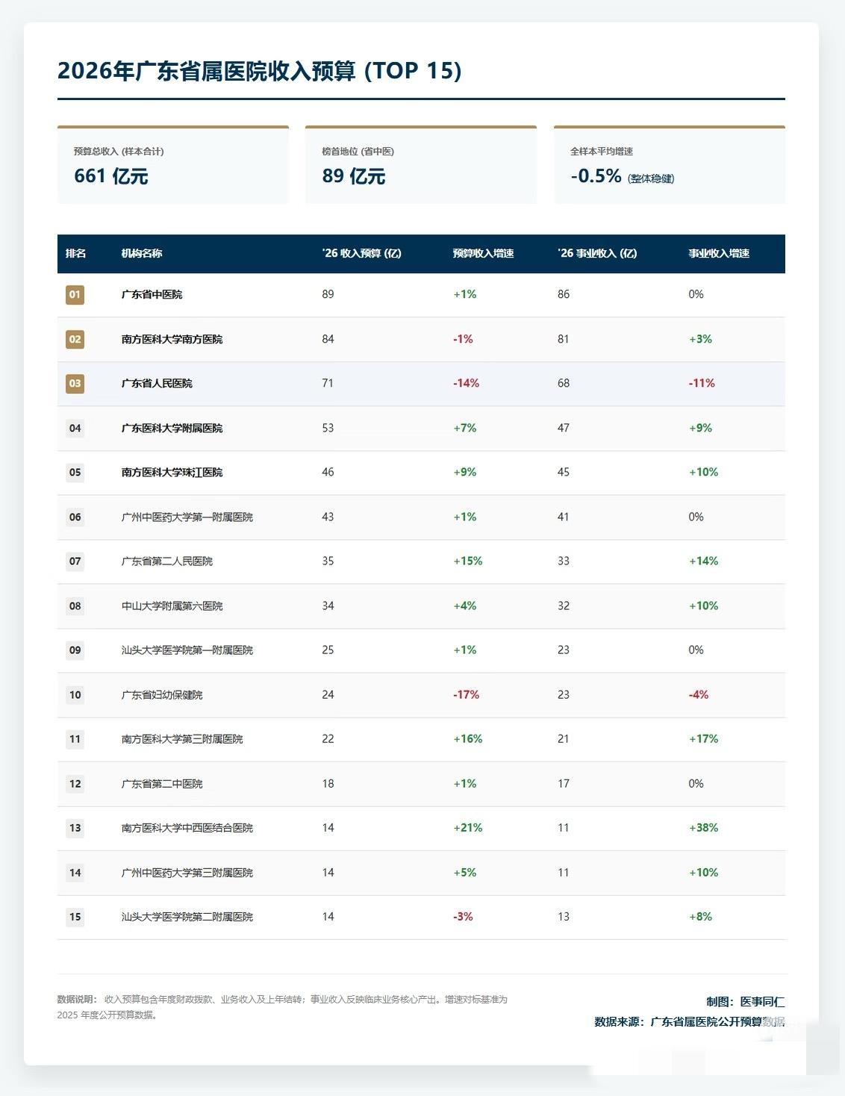845x1096 pixels.
Task: Select hospital name 广东医科大学附属医院
Action: click(x=172, y=428)
